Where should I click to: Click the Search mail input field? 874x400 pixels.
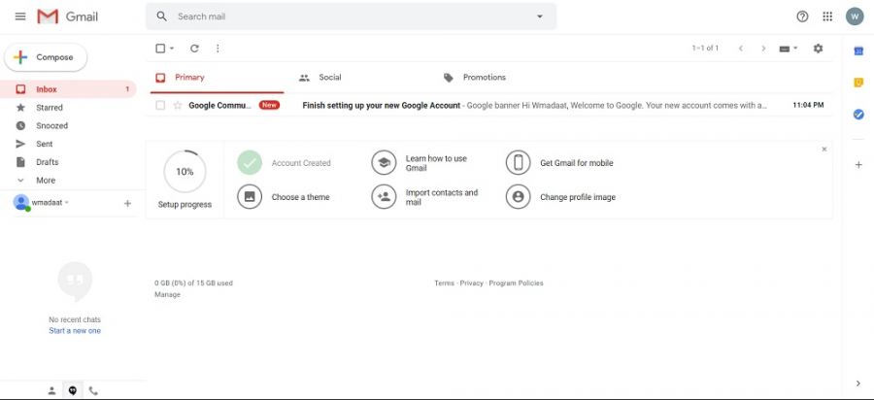350,17
